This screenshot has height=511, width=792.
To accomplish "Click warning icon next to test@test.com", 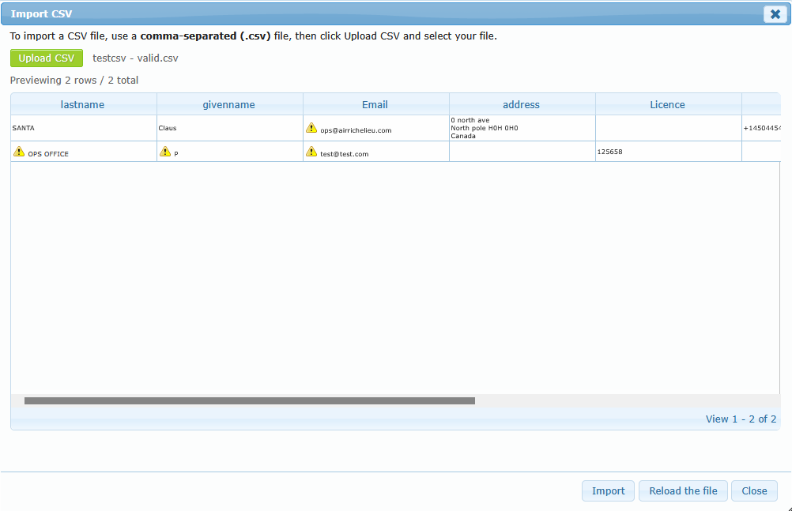I will pyautogui.click(x=311, y=152).
